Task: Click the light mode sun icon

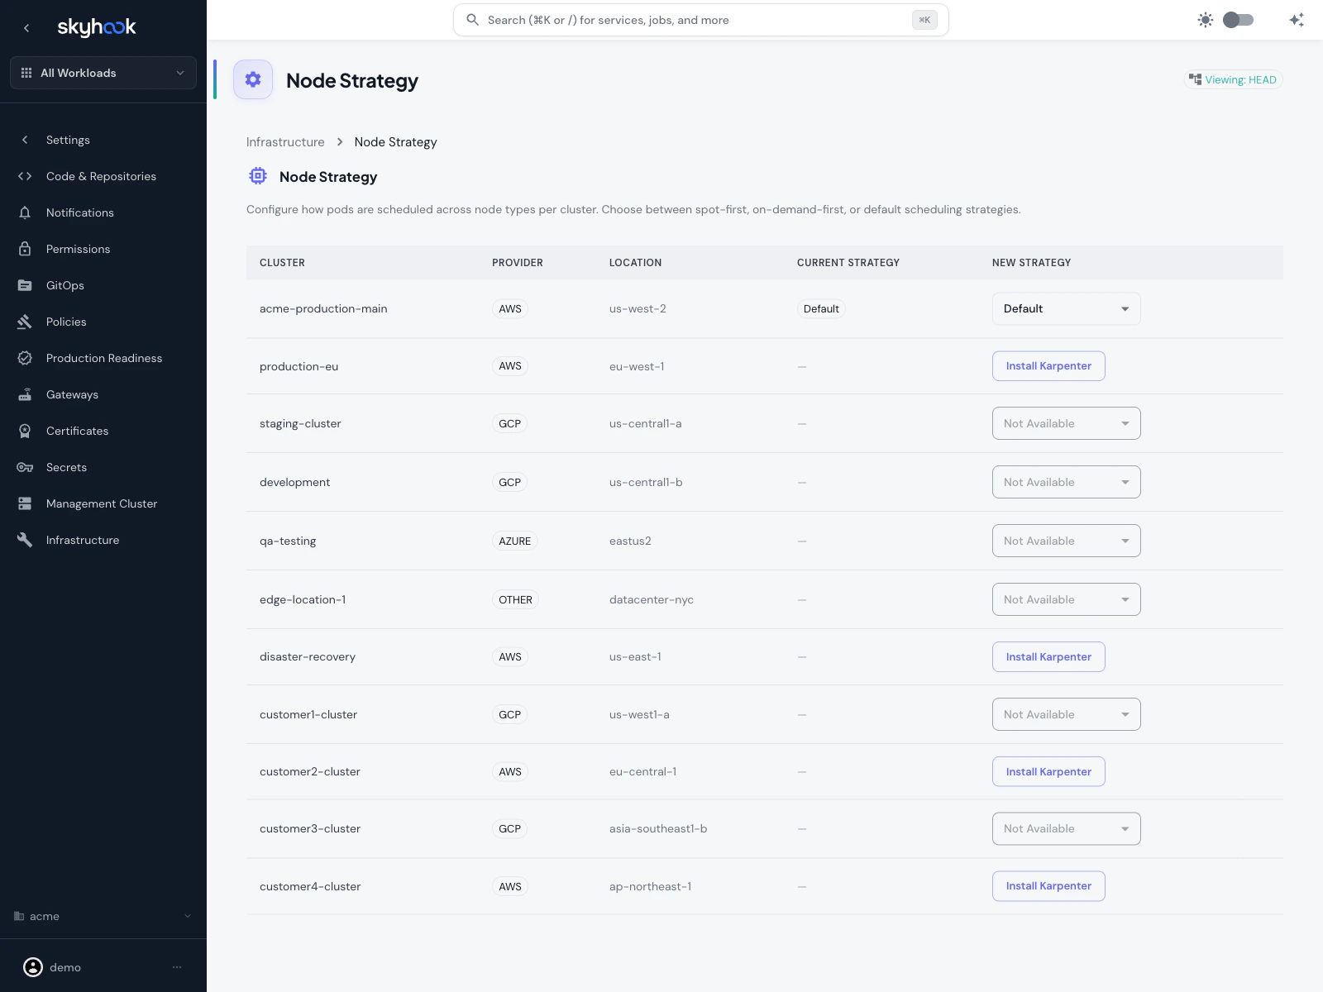Action: tap(1206, 19)
